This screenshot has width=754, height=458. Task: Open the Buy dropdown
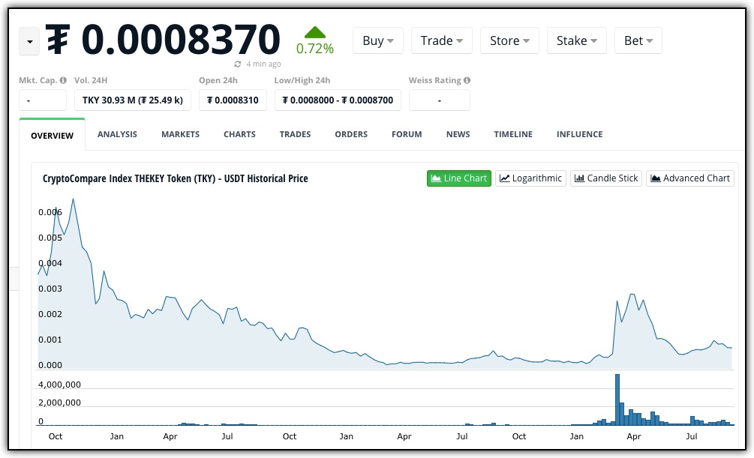point(378,40)
